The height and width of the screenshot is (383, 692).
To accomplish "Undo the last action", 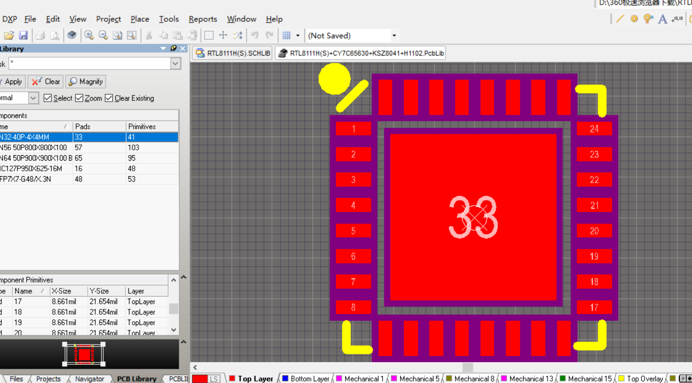I will [255, 35].
